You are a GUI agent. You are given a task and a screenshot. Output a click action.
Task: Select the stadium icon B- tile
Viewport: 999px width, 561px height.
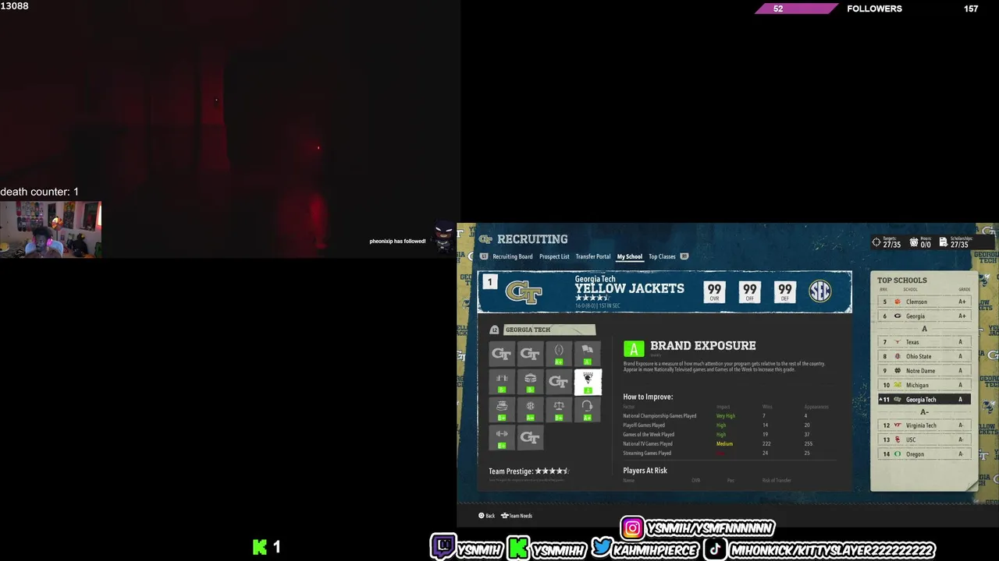[531, 382]
